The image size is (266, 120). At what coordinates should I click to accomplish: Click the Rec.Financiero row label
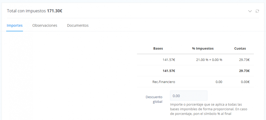[x=164, y=82]
